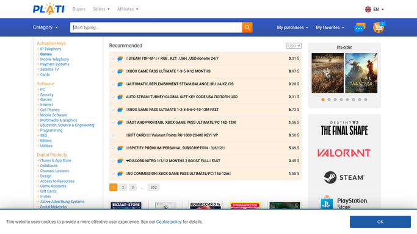The image size is (417, 234).
Task: Expand the My purchases menu
Action: (292, 27)
